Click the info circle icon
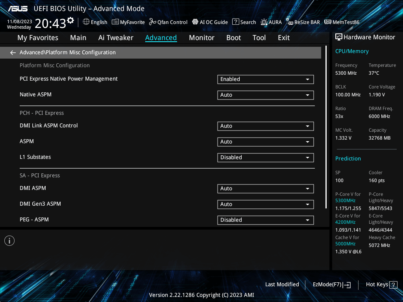The height and width of the screenshot is (302, 403). pyautogui.click(x=9, y=241)
